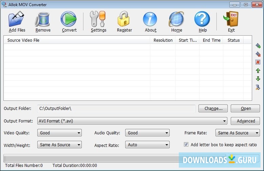Screen dimensions: 264x171
Task: Click the conversion progress bar
Action: [114, 158]
